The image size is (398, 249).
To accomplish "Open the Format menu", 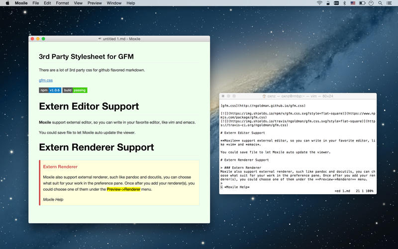I will click(x=62, y=3).
